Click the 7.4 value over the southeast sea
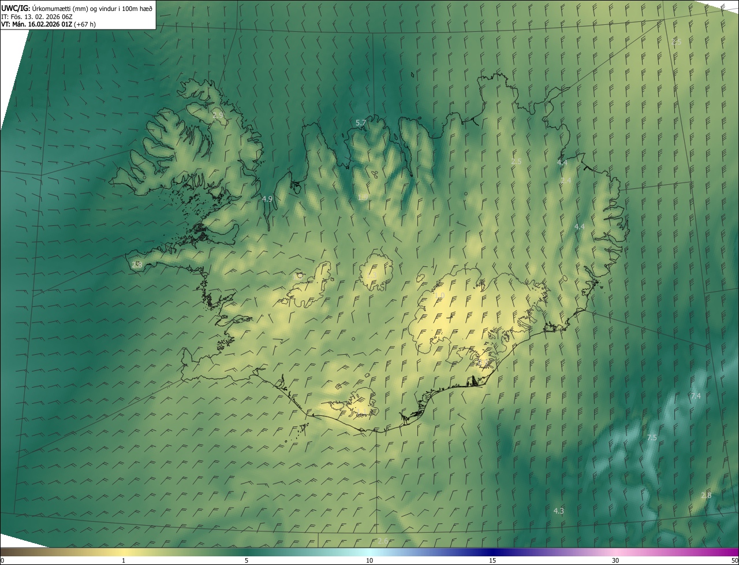 [696, 396]
